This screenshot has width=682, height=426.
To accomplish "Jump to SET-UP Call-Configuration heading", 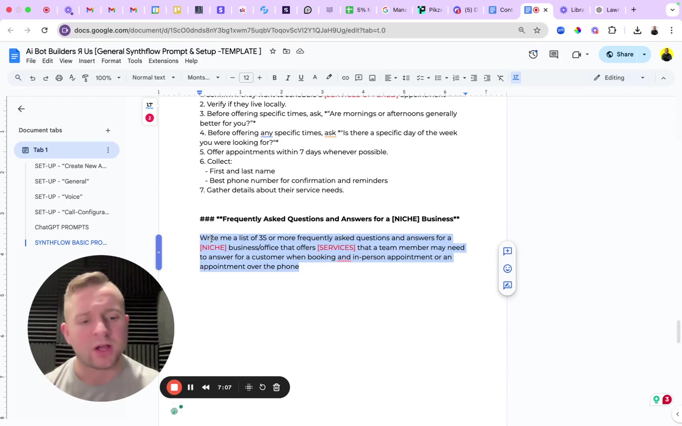I will pyautogui.click(x=72, y=212).
